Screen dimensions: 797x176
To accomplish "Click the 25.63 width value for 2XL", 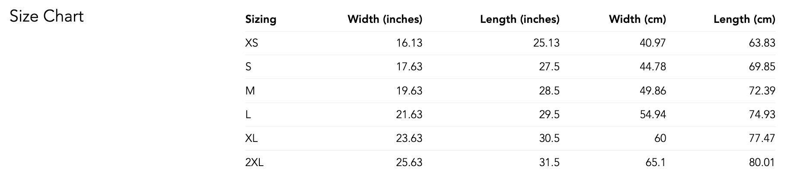I will [409, 163].
